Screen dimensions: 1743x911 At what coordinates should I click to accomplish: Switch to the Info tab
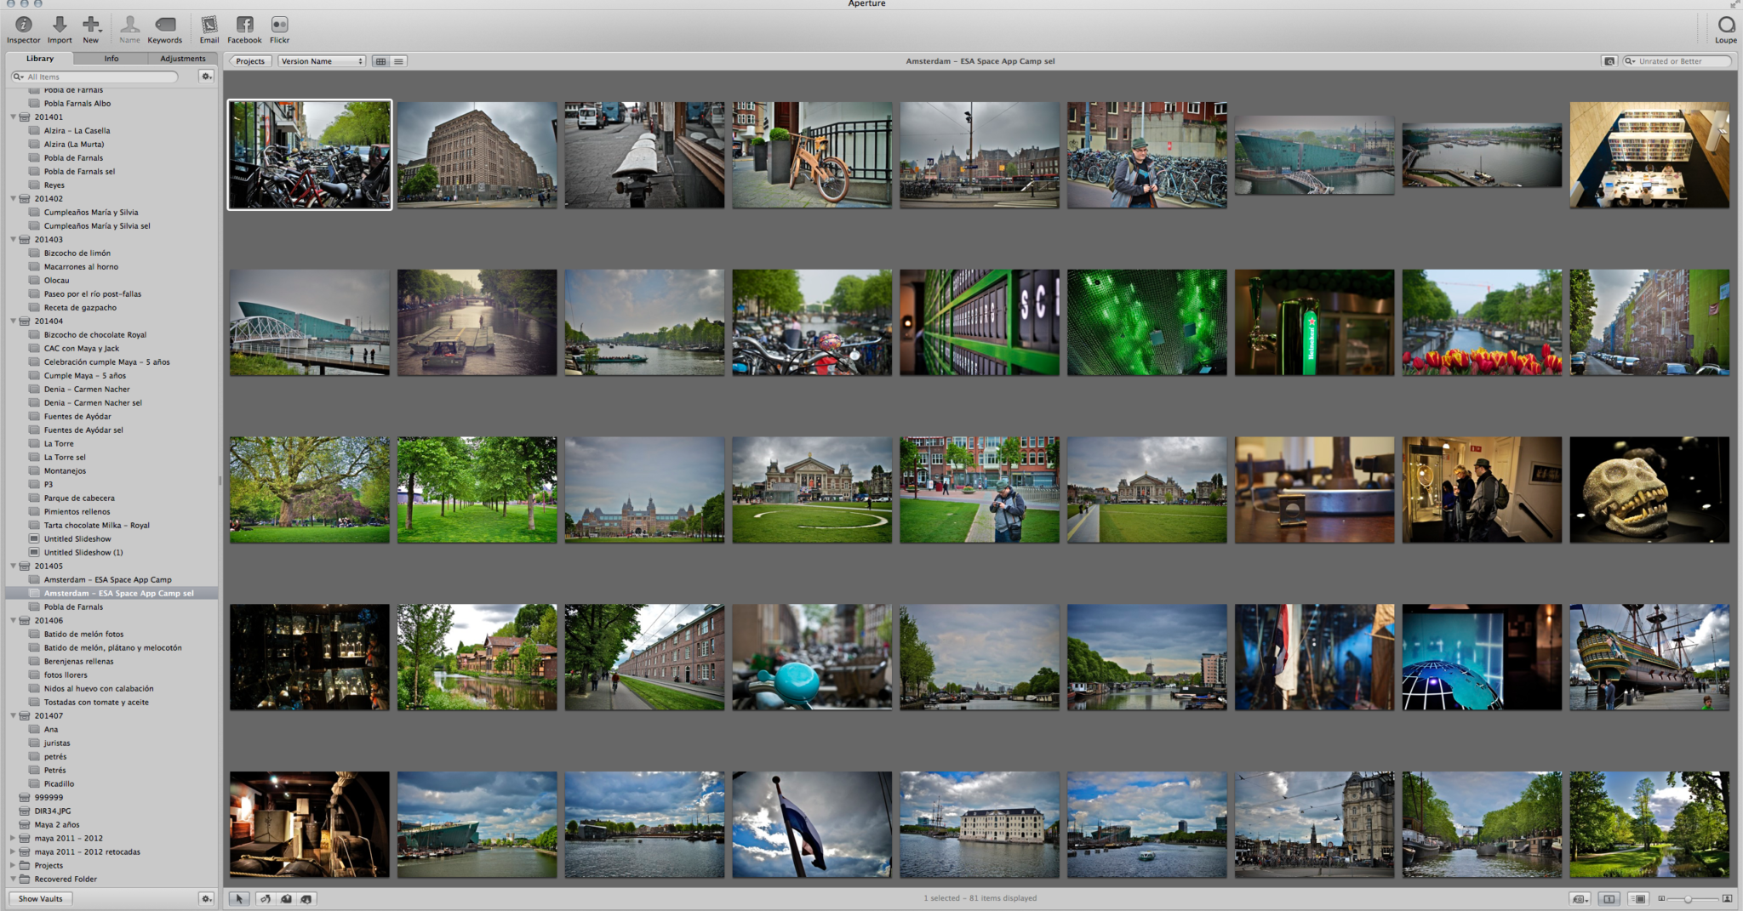[111, 59]
